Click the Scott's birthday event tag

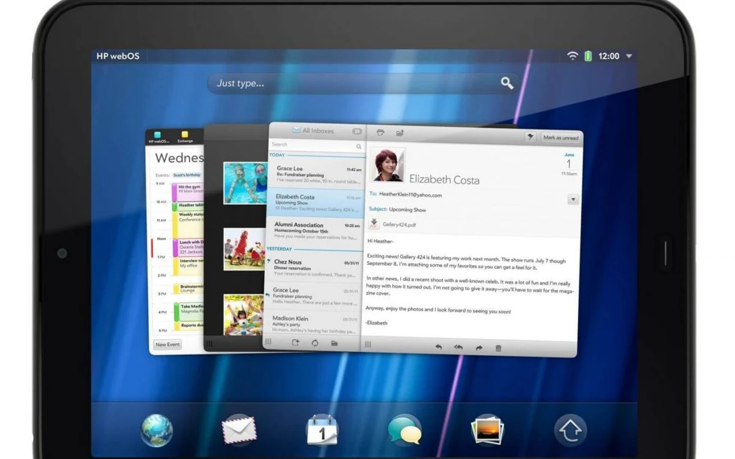[x=186, y=175]
